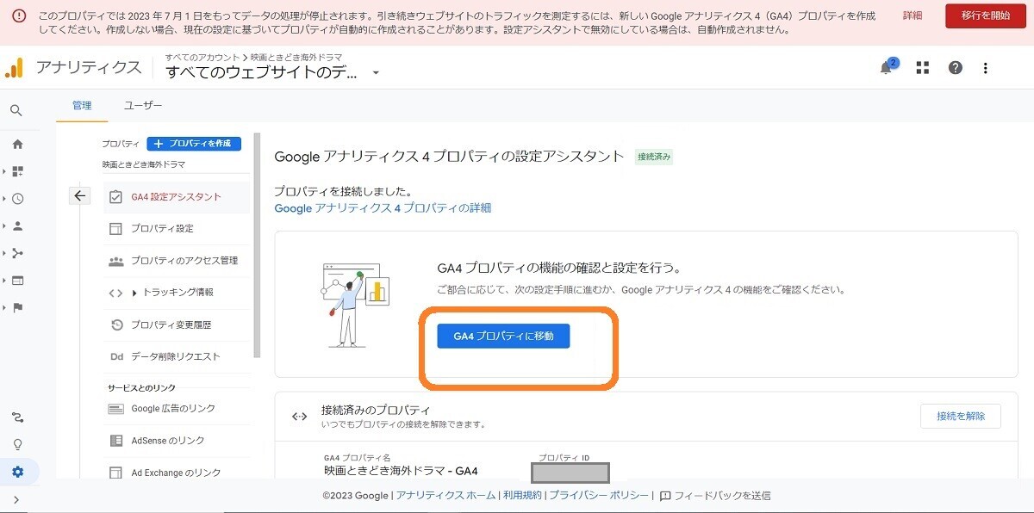
Task: Open the Insights lightbulb icon
Action: (x=17, y=443)
